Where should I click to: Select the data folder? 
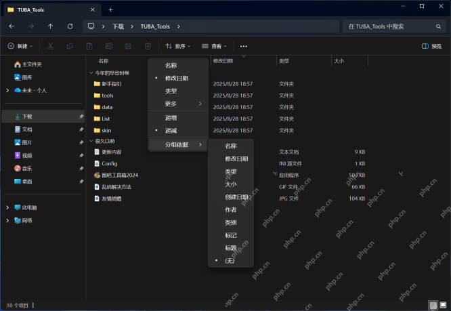pyautogui.click(x=107, y=107)
